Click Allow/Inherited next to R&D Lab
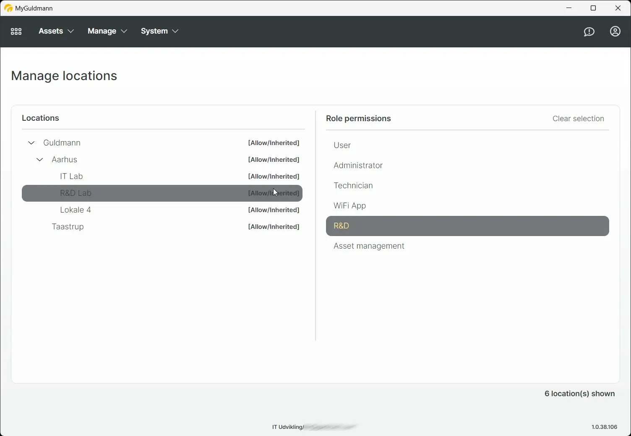 (x=274, y=193)
